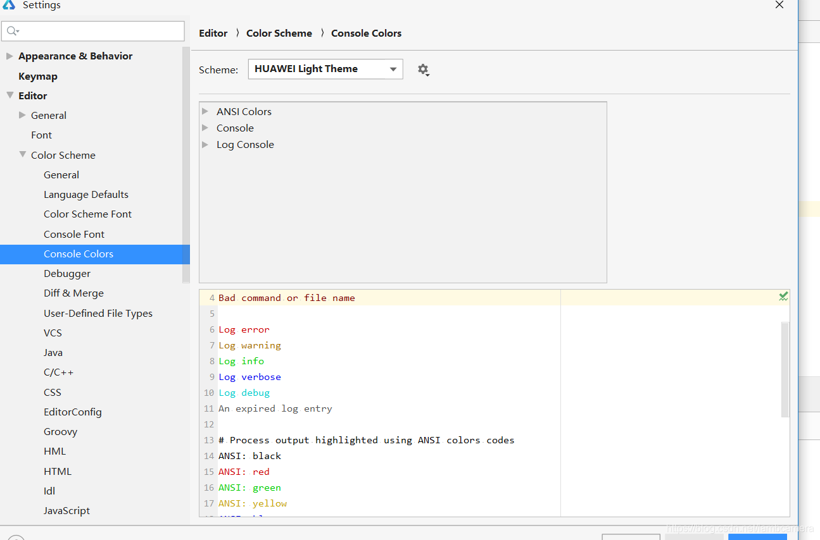
Task: Expand the Console node
Action: [x=205, y=128]
